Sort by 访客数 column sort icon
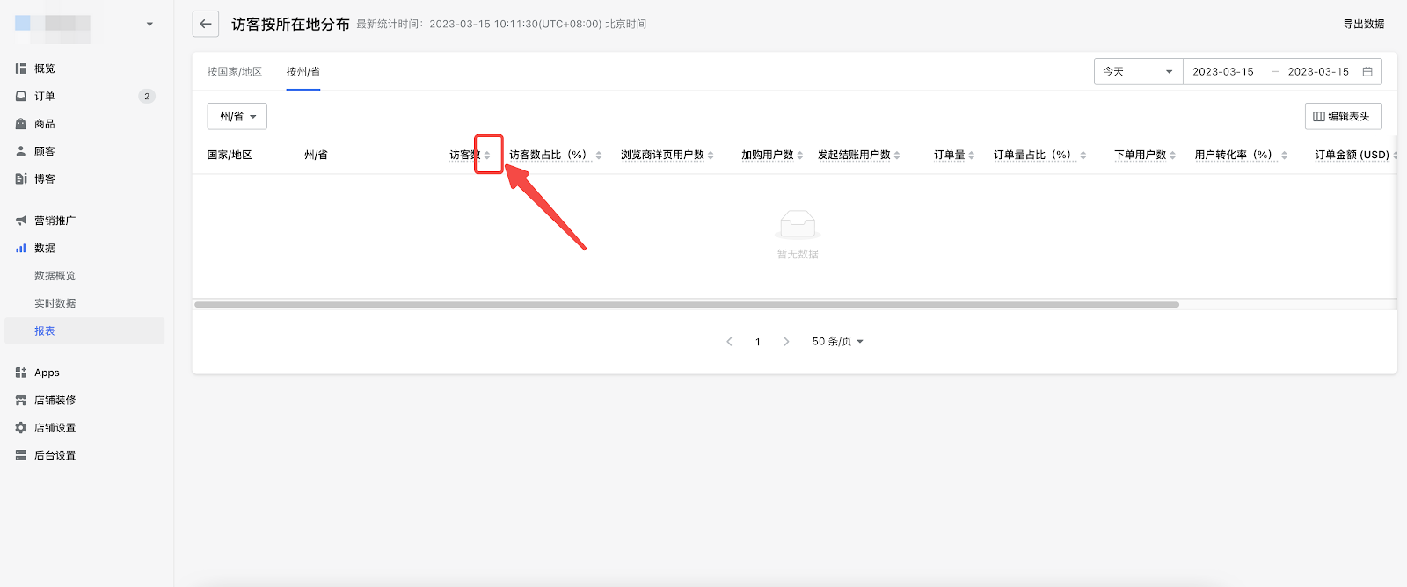1407x587 pixels. [x=487, y=156]
